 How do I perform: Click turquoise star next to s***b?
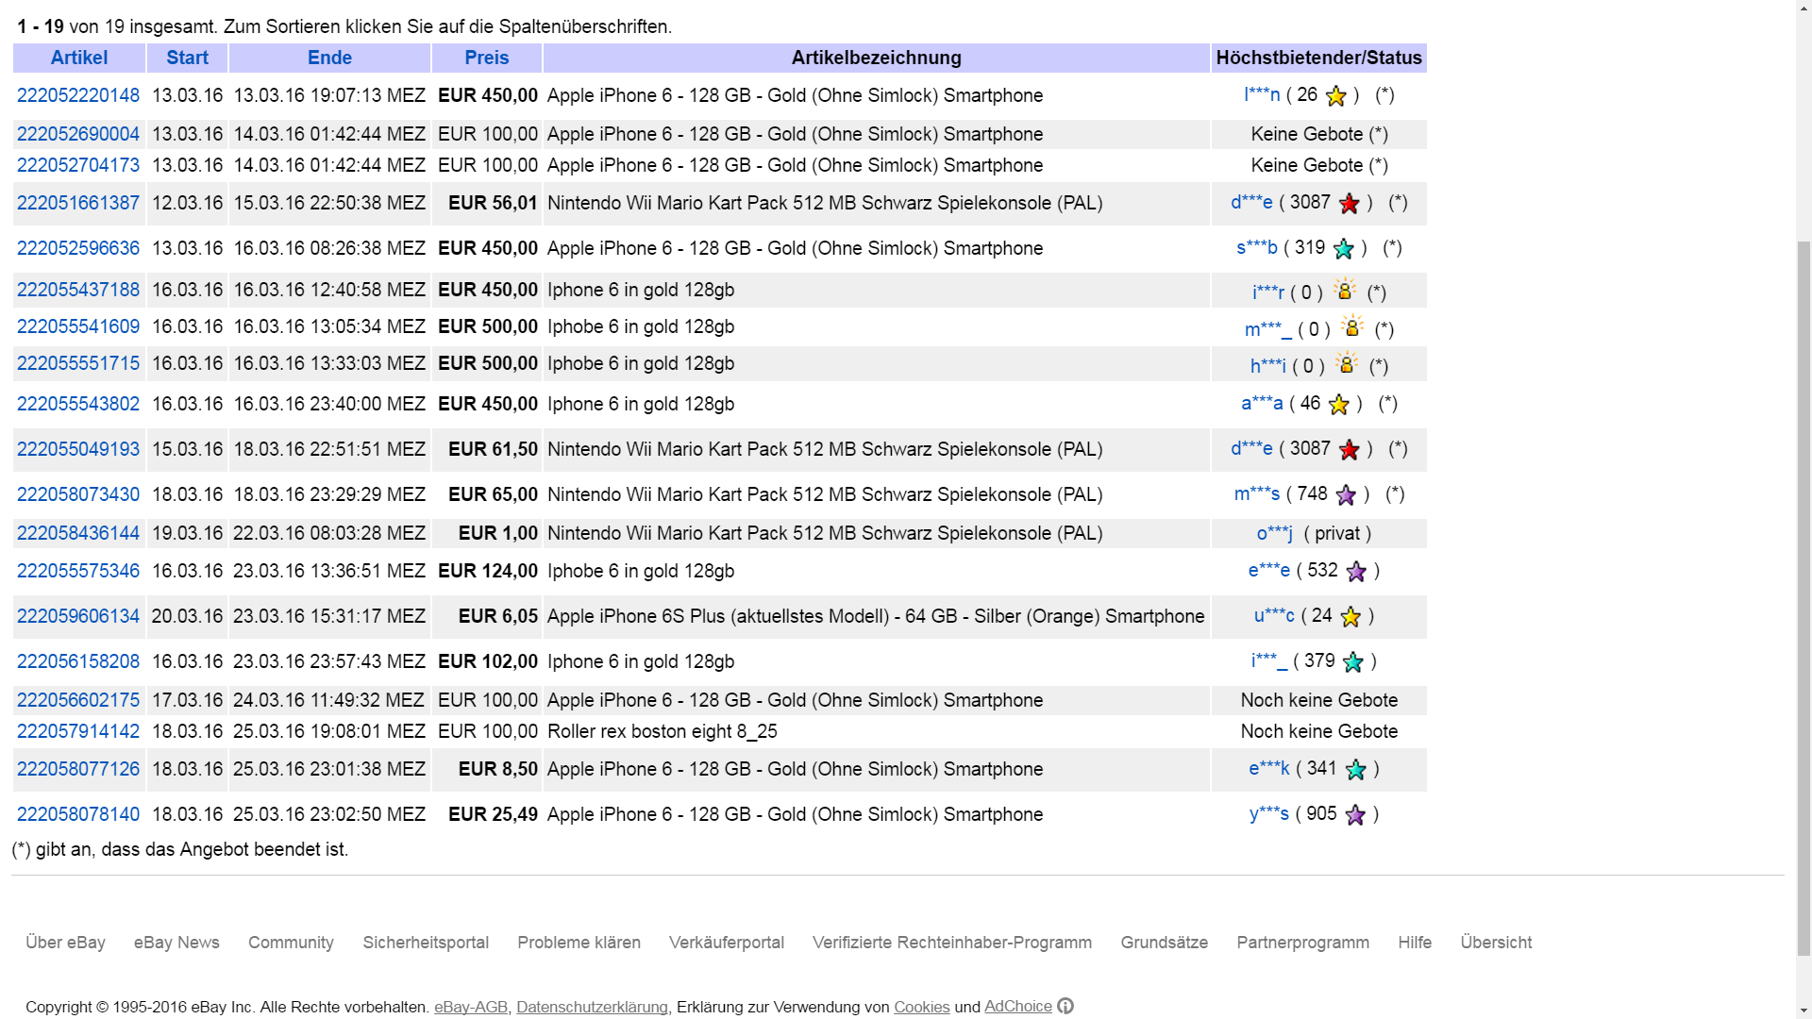[1343, 249]
